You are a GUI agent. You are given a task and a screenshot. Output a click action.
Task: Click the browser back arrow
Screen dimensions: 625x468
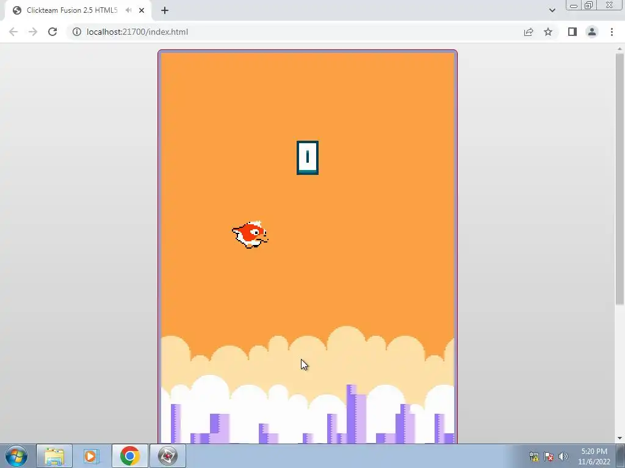click(13, 32)
